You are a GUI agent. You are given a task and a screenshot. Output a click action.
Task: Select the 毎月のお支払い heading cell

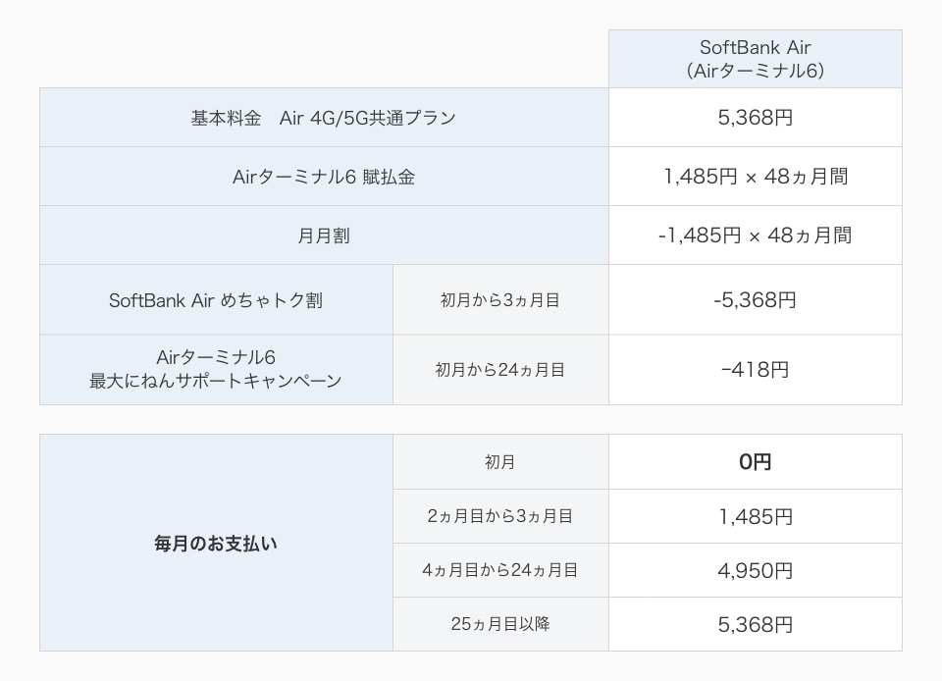click(216, 543)
